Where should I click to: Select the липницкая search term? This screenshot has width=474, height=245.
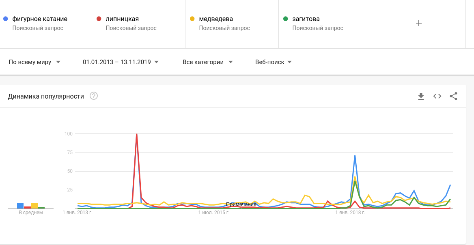tap(122, 19)
